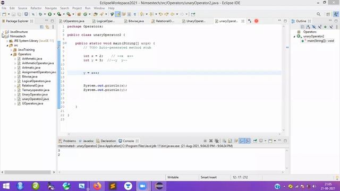Open the Run button dropdown arrow
Image resolution: width=340 pixels, height=191 pixels.
pyautogui.click(x=54, y=14)
